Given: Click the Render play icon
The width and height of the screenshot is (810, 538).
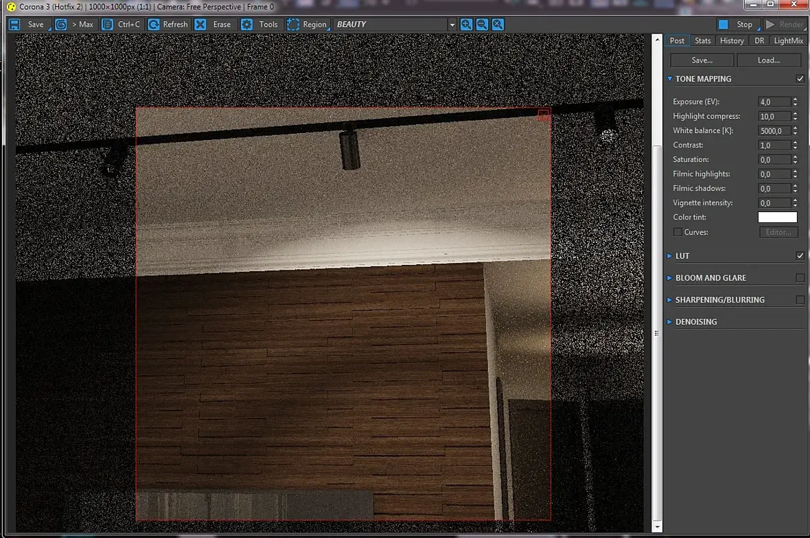Looking at the screenshot, I should [770, 24].
